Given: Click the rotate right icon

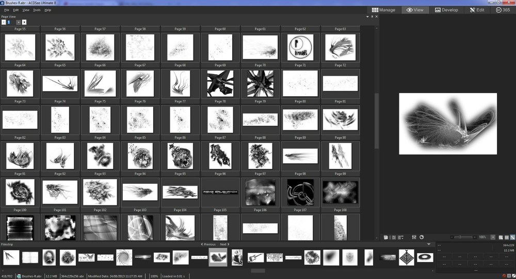Looking at the screenshot, I should point(400,237).
